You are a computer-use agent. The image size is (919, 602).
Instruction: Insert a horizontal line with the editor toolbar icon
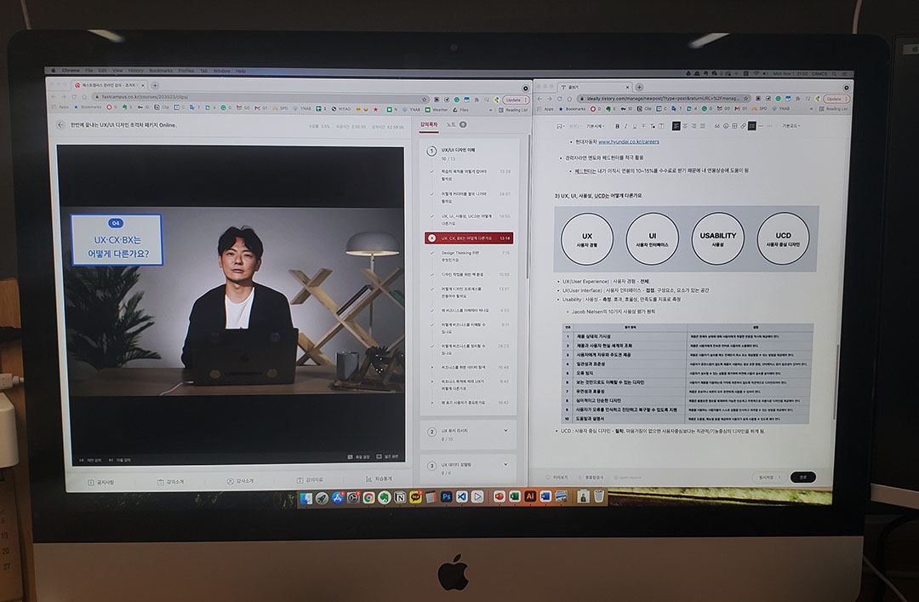(761, 125)
